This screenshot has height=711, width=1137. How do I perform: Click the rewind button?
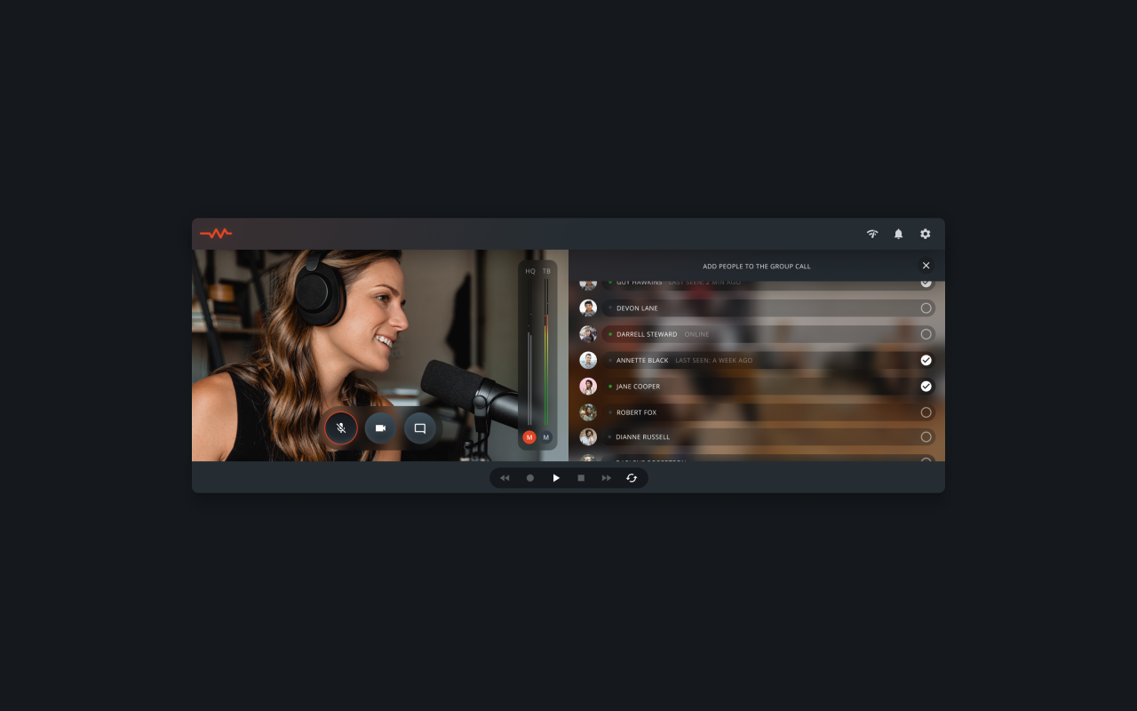(x=505, y=478)
